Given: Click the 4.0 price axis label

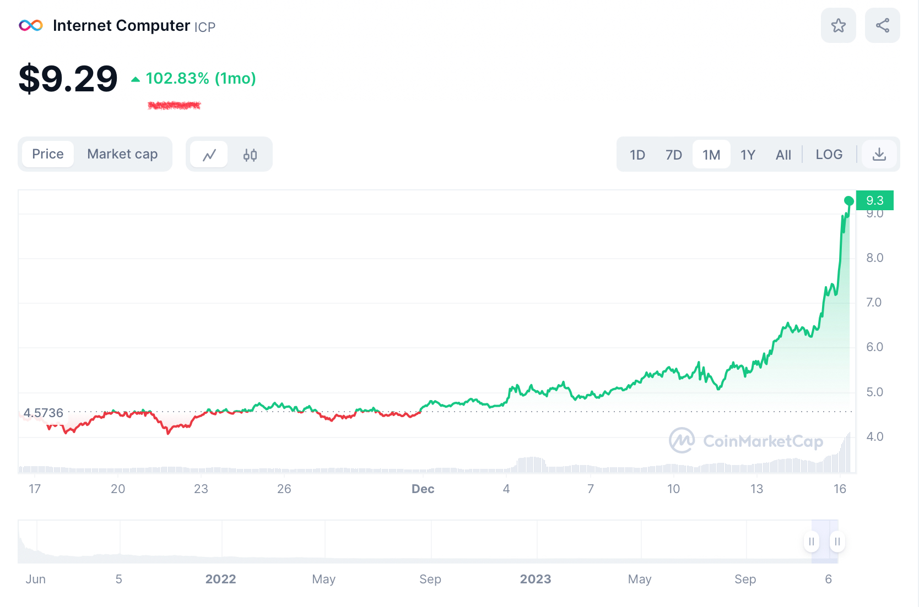Looking at the screenshot, I should coord(875,436).
